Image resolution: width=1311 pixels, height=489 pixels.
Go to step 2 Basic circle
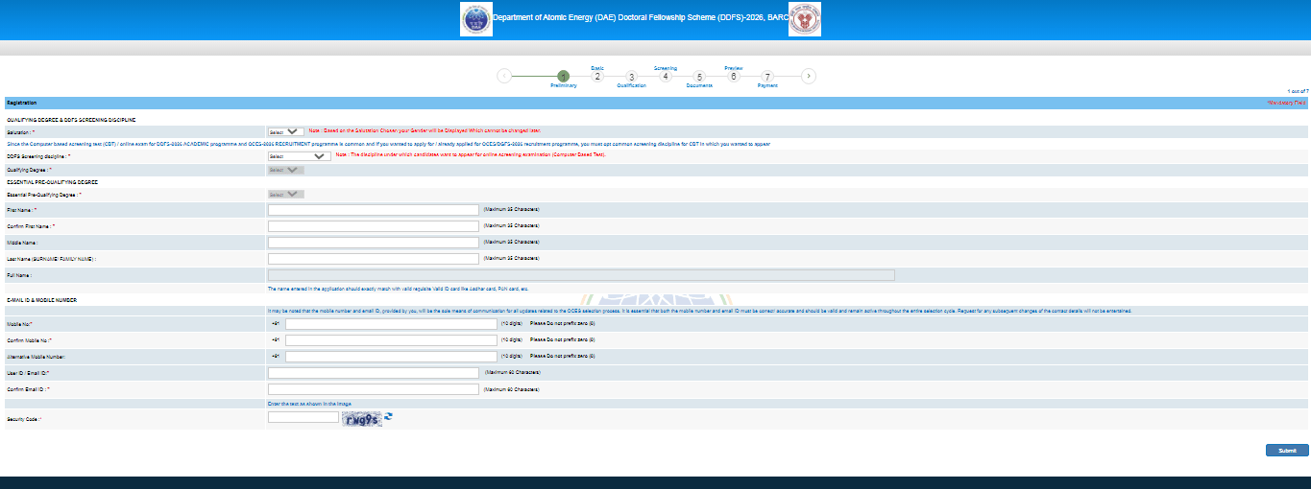pyautogui.click(x=597, y=77)
